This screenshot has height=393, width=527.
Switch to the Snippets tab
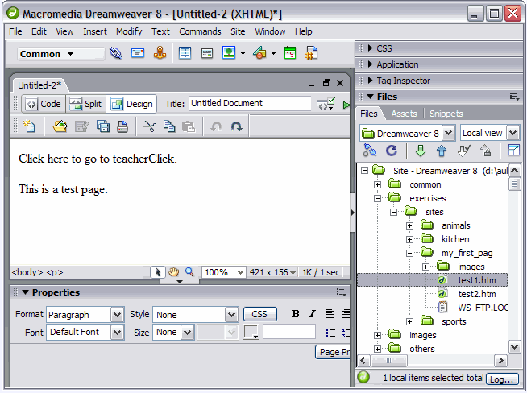pos(446,114)
